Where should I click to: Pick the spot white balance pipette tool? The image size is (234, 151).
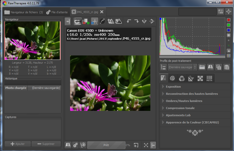tap(102, 21)
